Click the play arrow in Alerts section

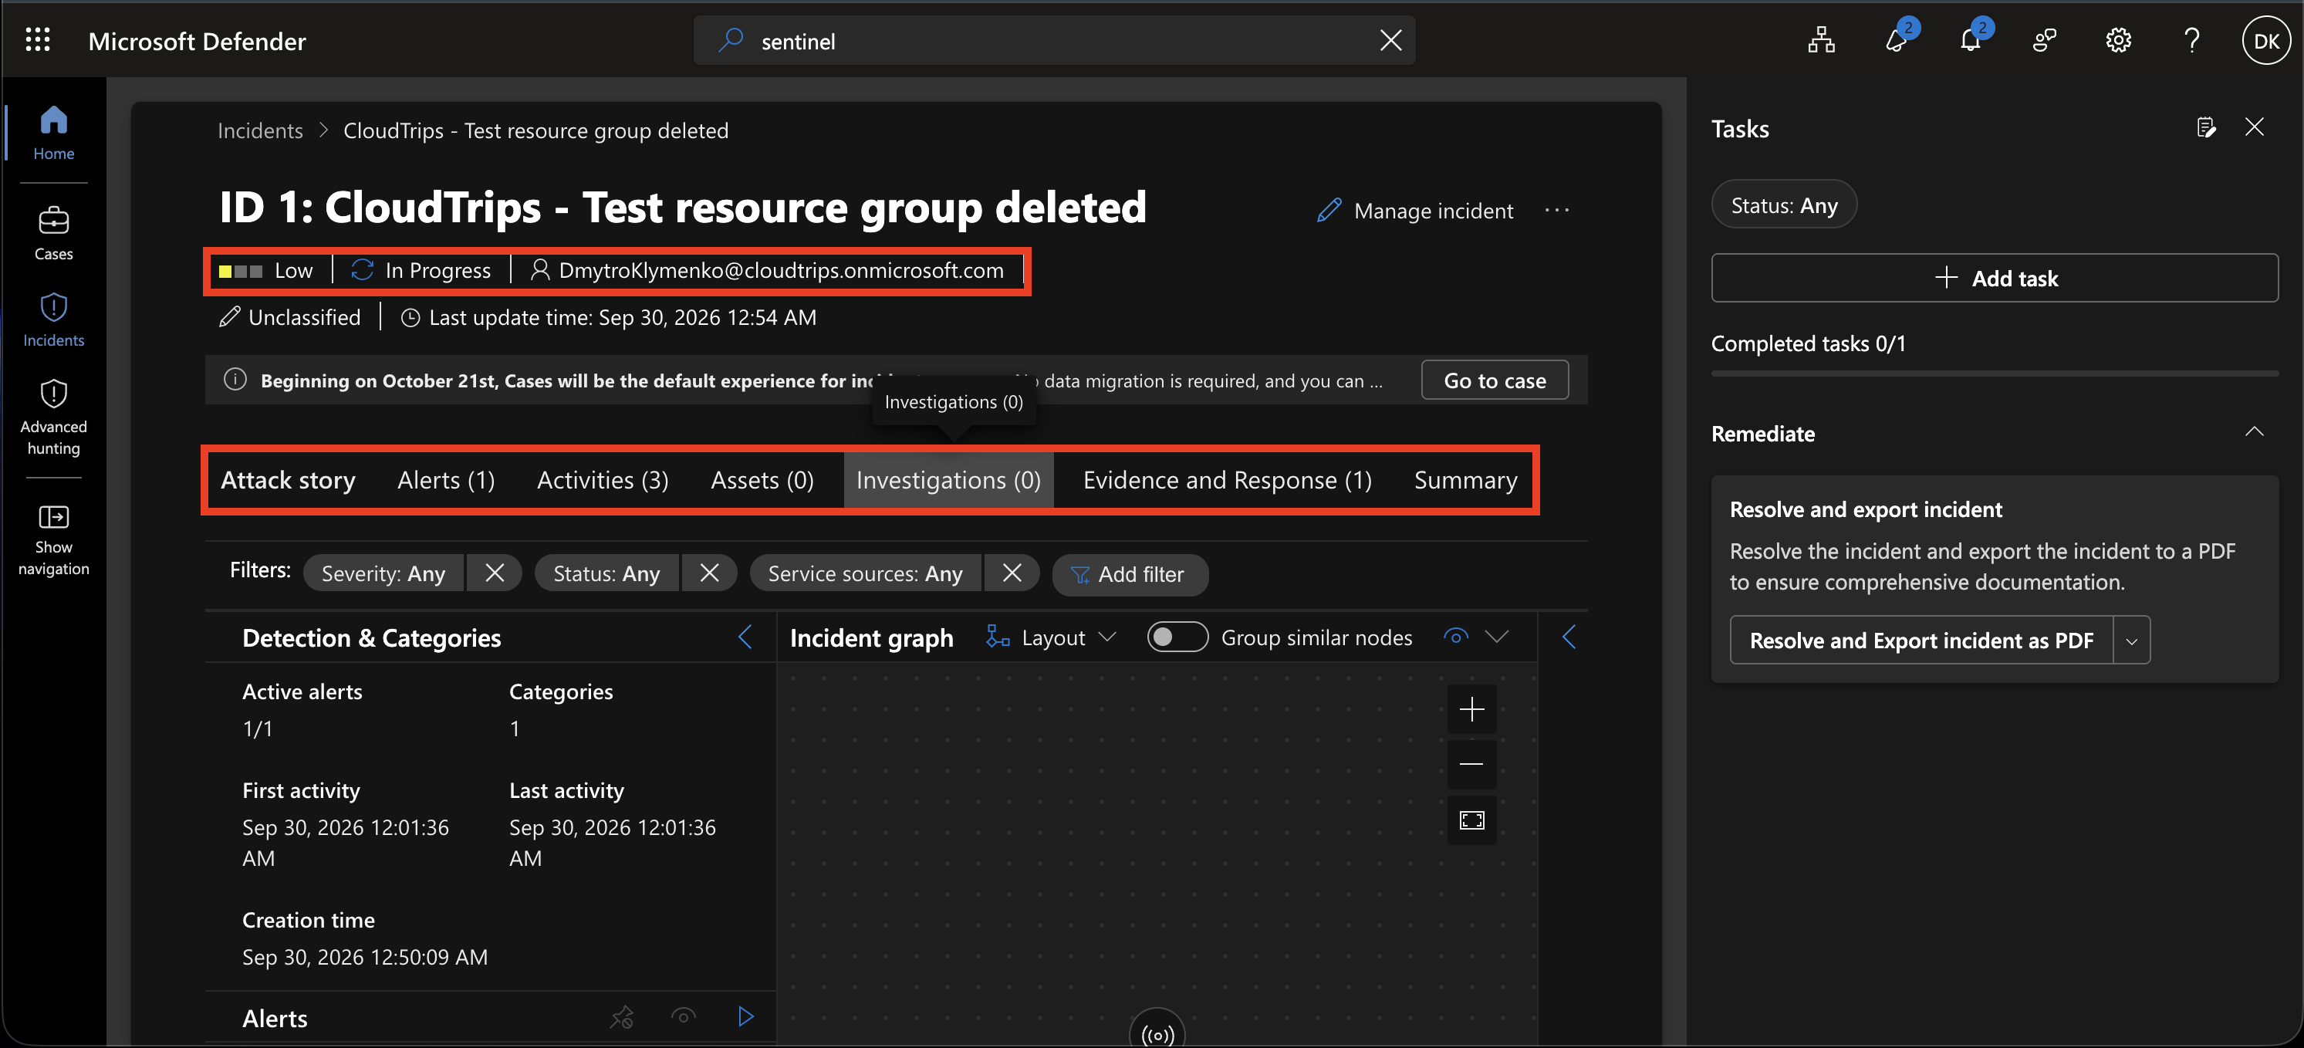pos(746,1016)
